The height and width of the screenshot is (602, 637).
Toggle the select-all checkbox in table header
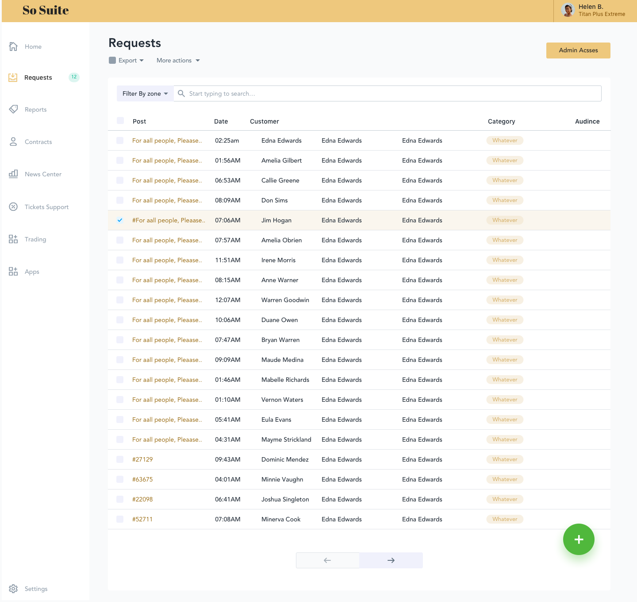120,120
